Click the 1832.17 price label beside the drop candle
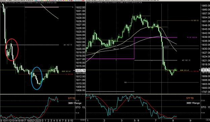Screen dimensions: 210x122 [x=166, y=47]
